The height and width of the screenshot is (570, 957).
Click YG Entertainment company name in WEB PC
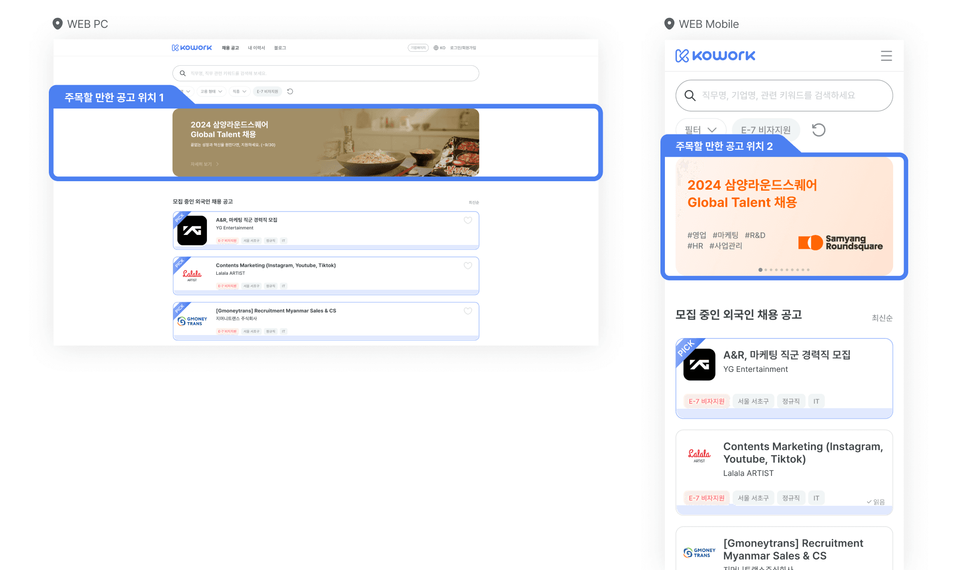235,228
